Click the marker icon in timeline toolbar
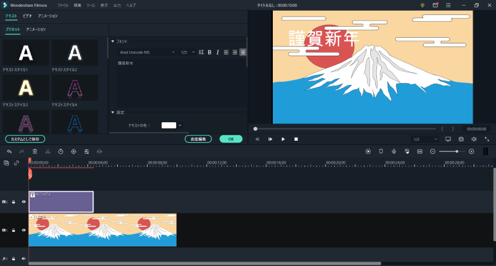The image size is (496, 266). [x=381, y=151]
